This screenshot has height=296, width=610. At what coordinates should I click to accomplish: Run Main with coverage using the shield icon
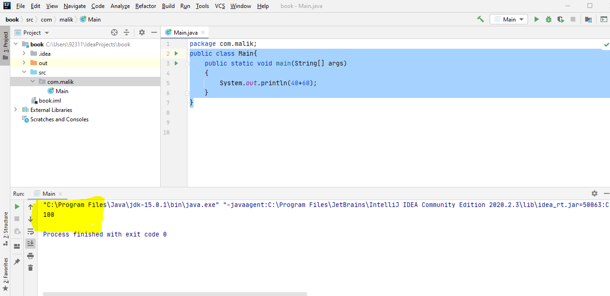[x=560, y=19]
